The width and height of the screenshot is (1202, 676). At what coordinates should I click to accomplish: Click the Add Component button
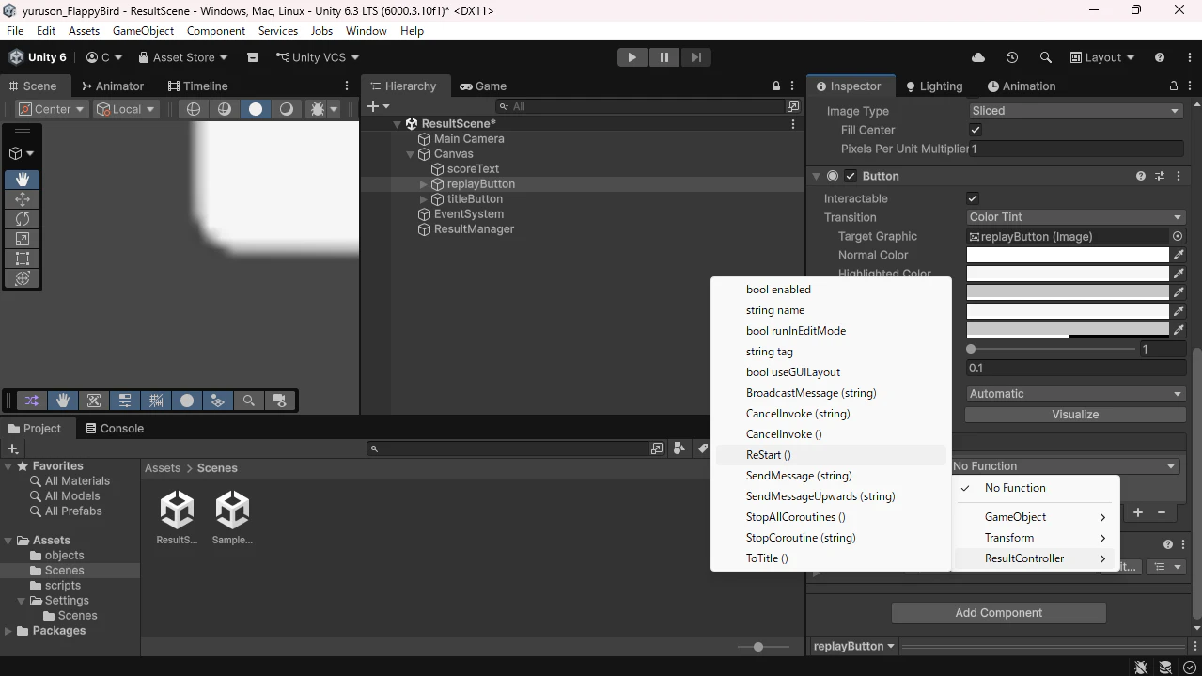coord(998,613)
